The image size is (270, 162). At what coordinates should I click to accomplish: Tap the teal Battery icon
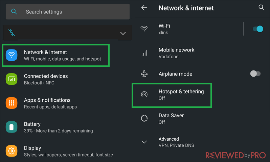click(x=12, y=127)
